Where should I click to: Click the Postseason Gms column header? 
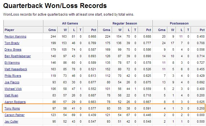tap(162, 30)
